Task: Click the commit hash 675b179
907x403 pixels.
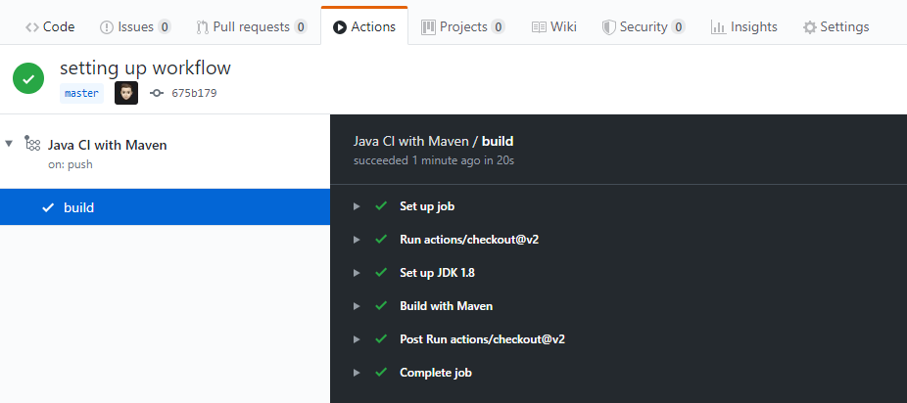Action: (193, 94)
